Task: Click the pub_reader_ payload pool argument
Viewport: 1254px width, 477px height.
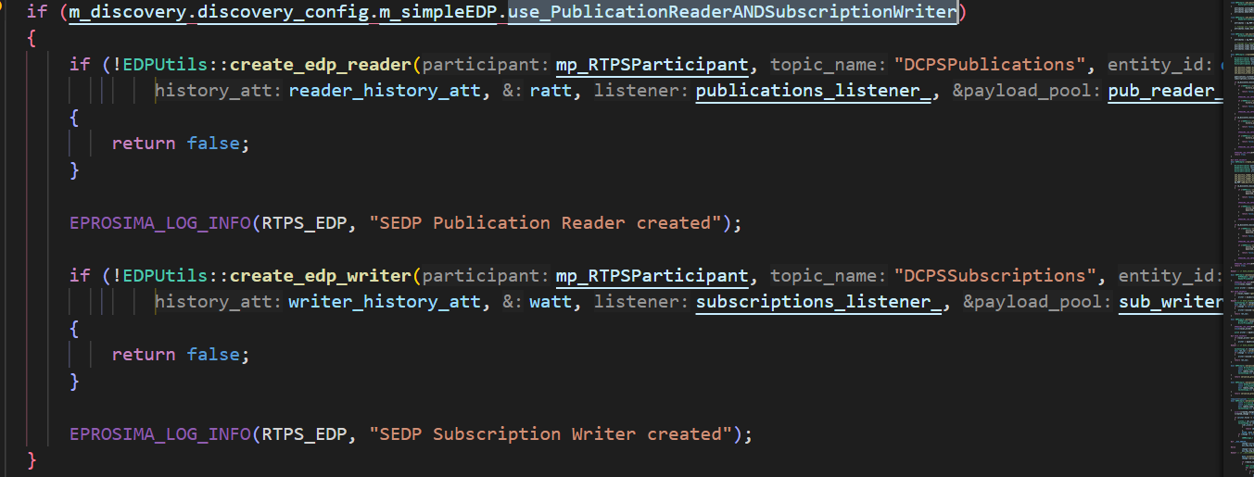Action: [x=1164, y=91]
